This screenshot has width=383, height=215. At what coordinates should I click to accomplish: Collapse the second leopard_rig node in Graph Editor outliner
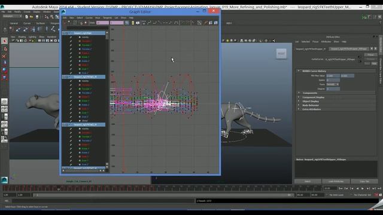pyautogui.click(x=63, y=77)
